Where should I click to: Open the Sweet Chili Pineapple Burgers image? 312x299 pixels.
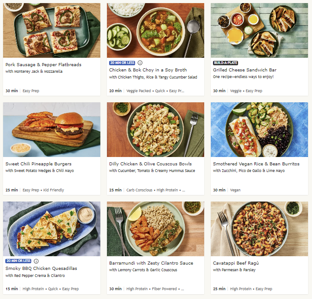tap(51, 129)
